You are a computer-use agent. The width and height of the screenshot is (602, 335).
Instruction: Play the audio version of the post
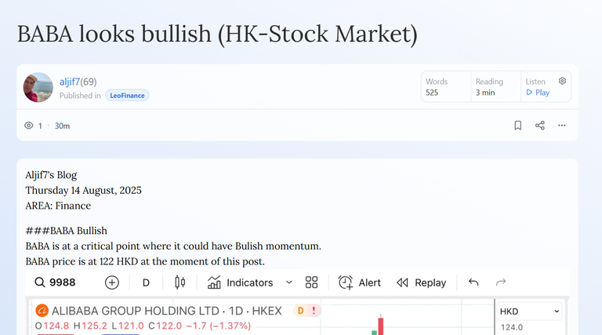pos(538,93)
